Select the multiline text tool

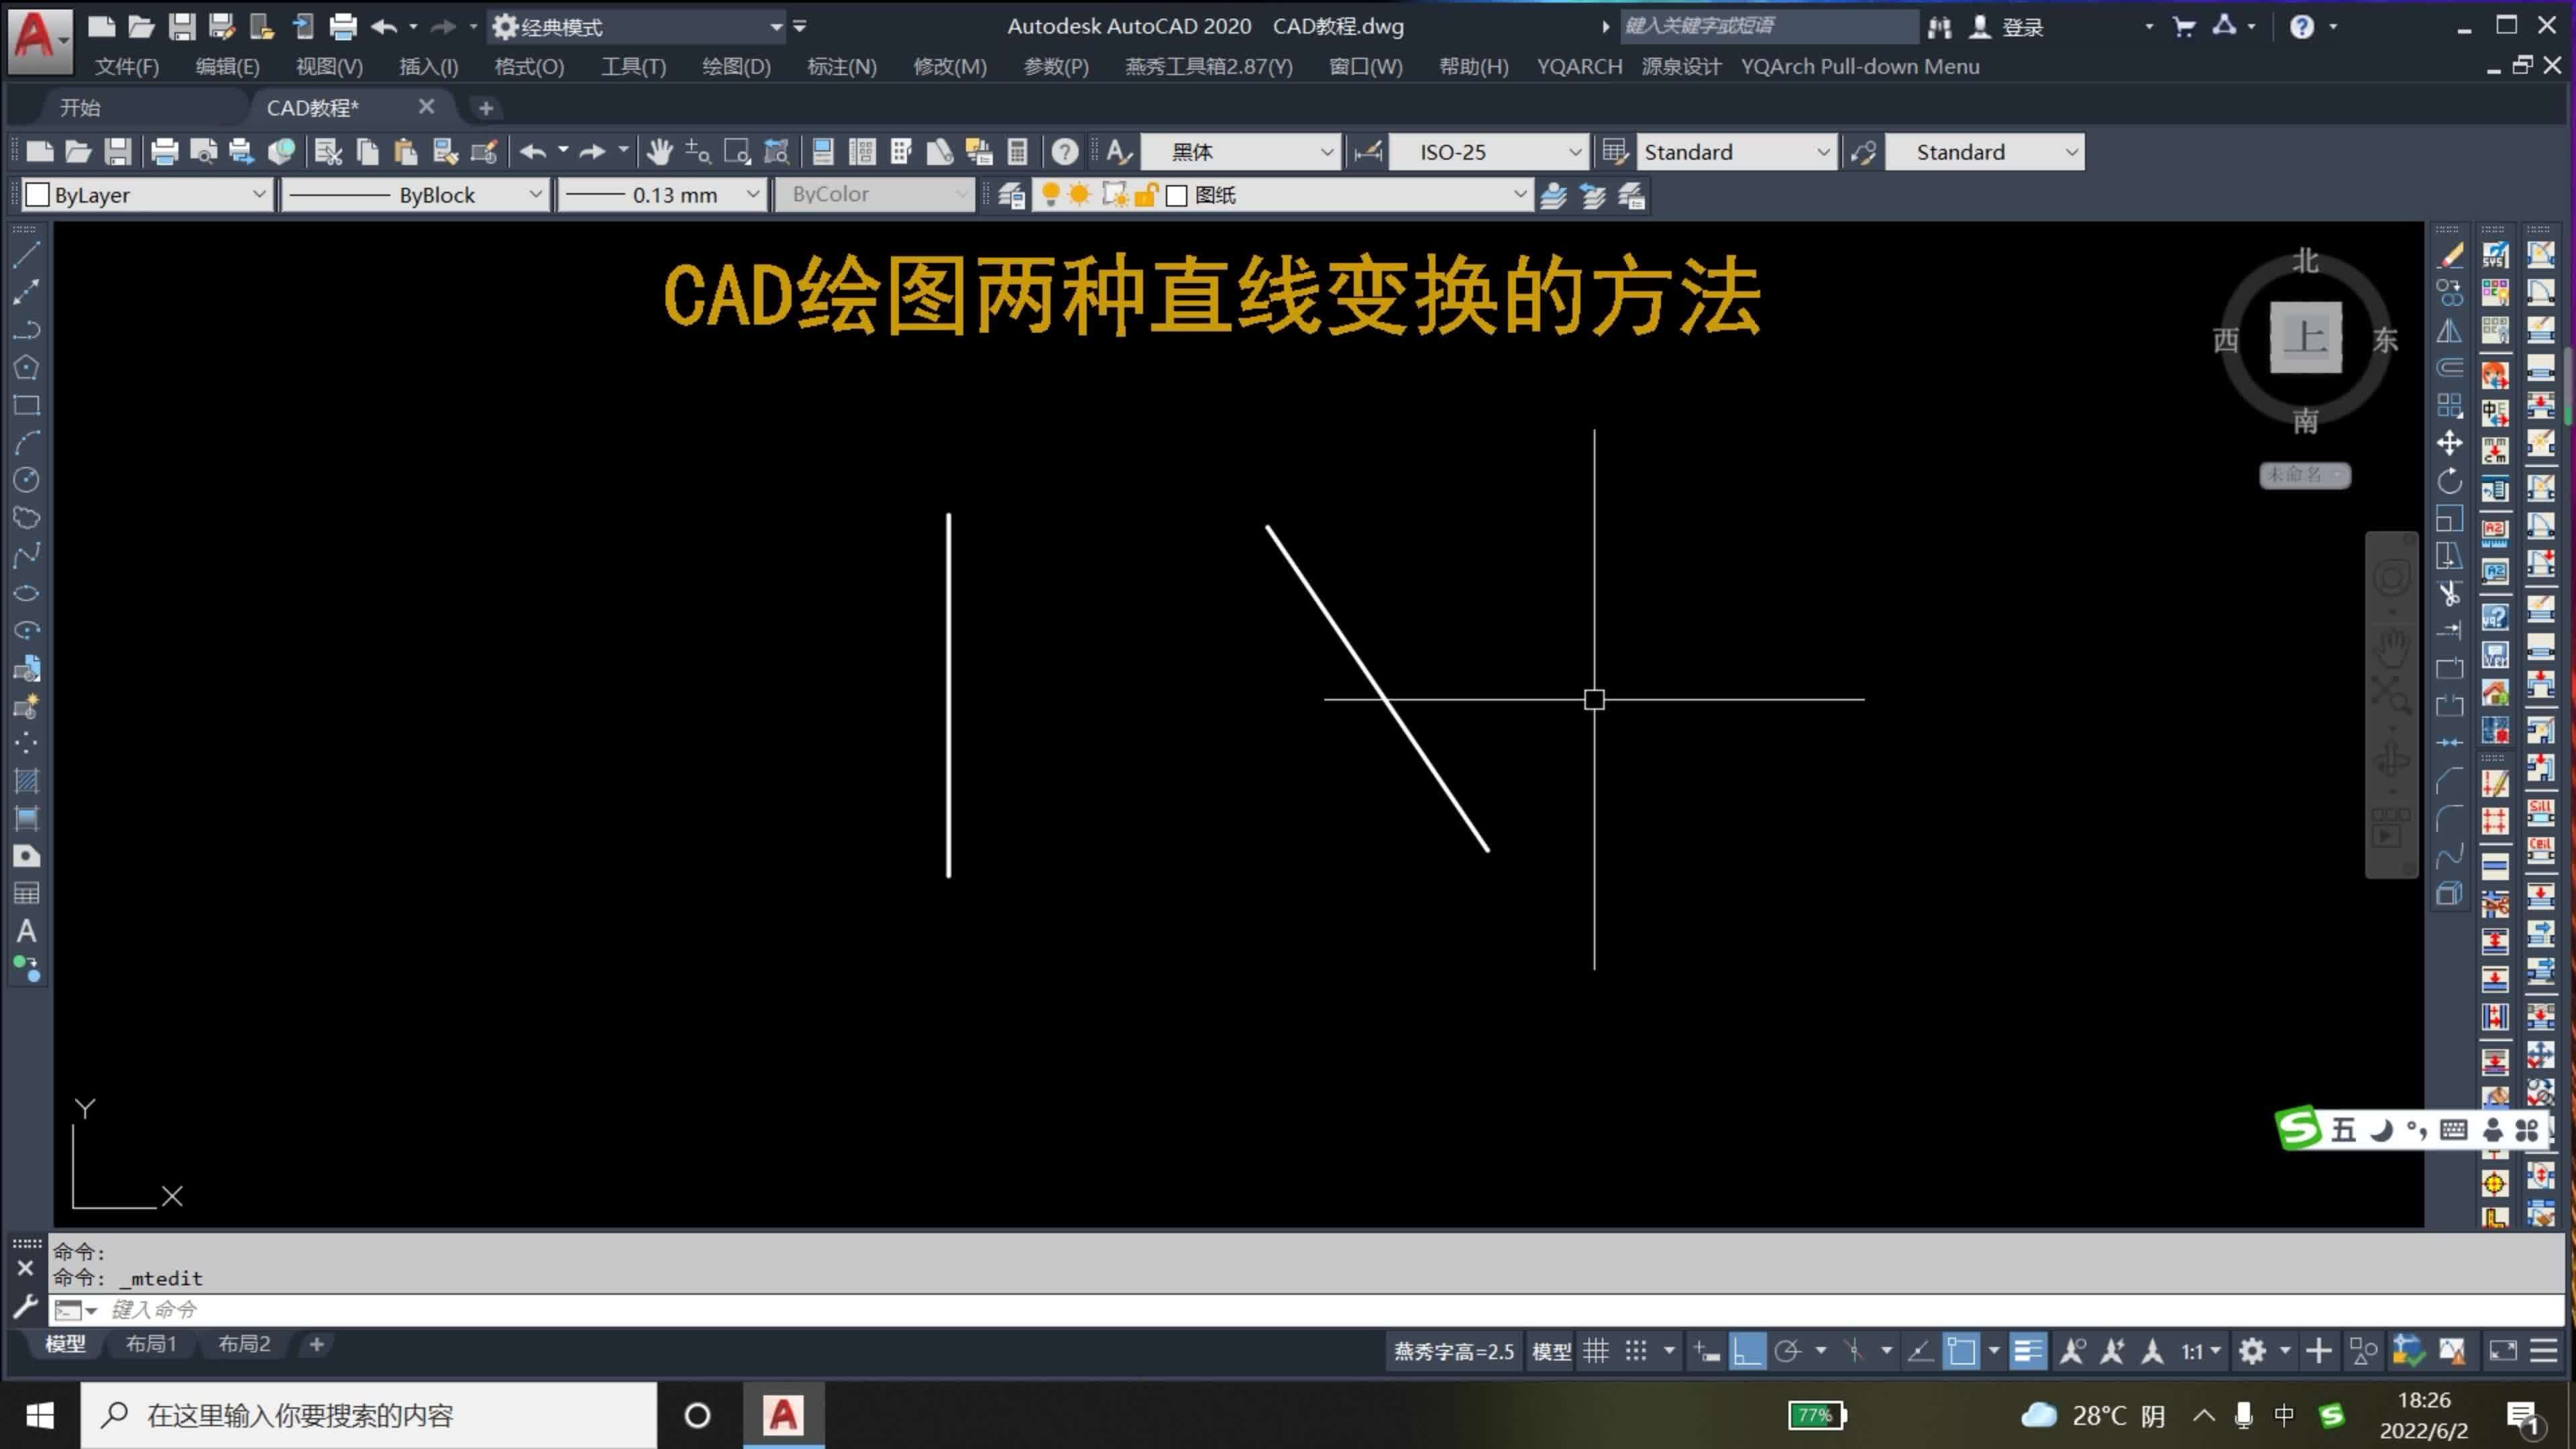[27, 931]
